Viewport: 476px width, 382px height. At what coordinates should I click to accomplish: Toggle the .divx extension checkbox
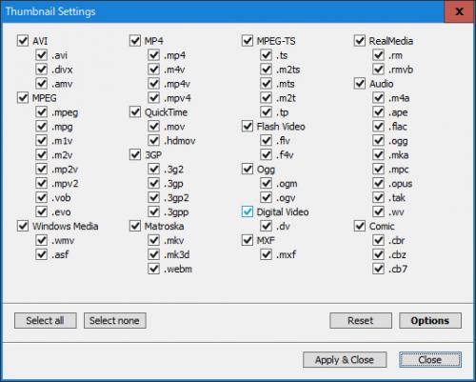tap(42, 70)
